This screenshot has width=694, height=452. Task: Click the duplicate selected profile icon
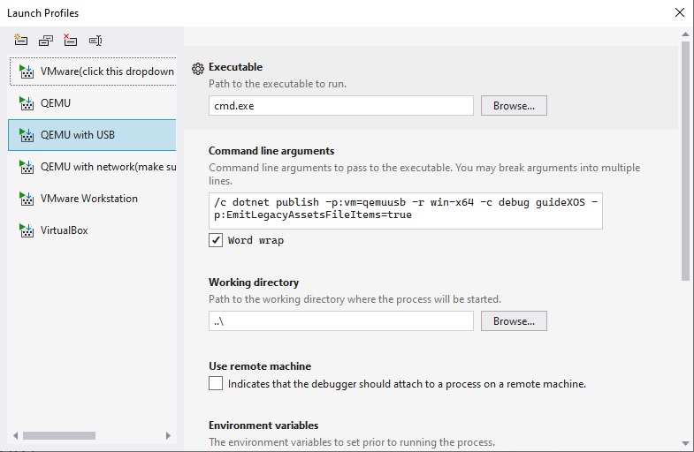point(46,40)
